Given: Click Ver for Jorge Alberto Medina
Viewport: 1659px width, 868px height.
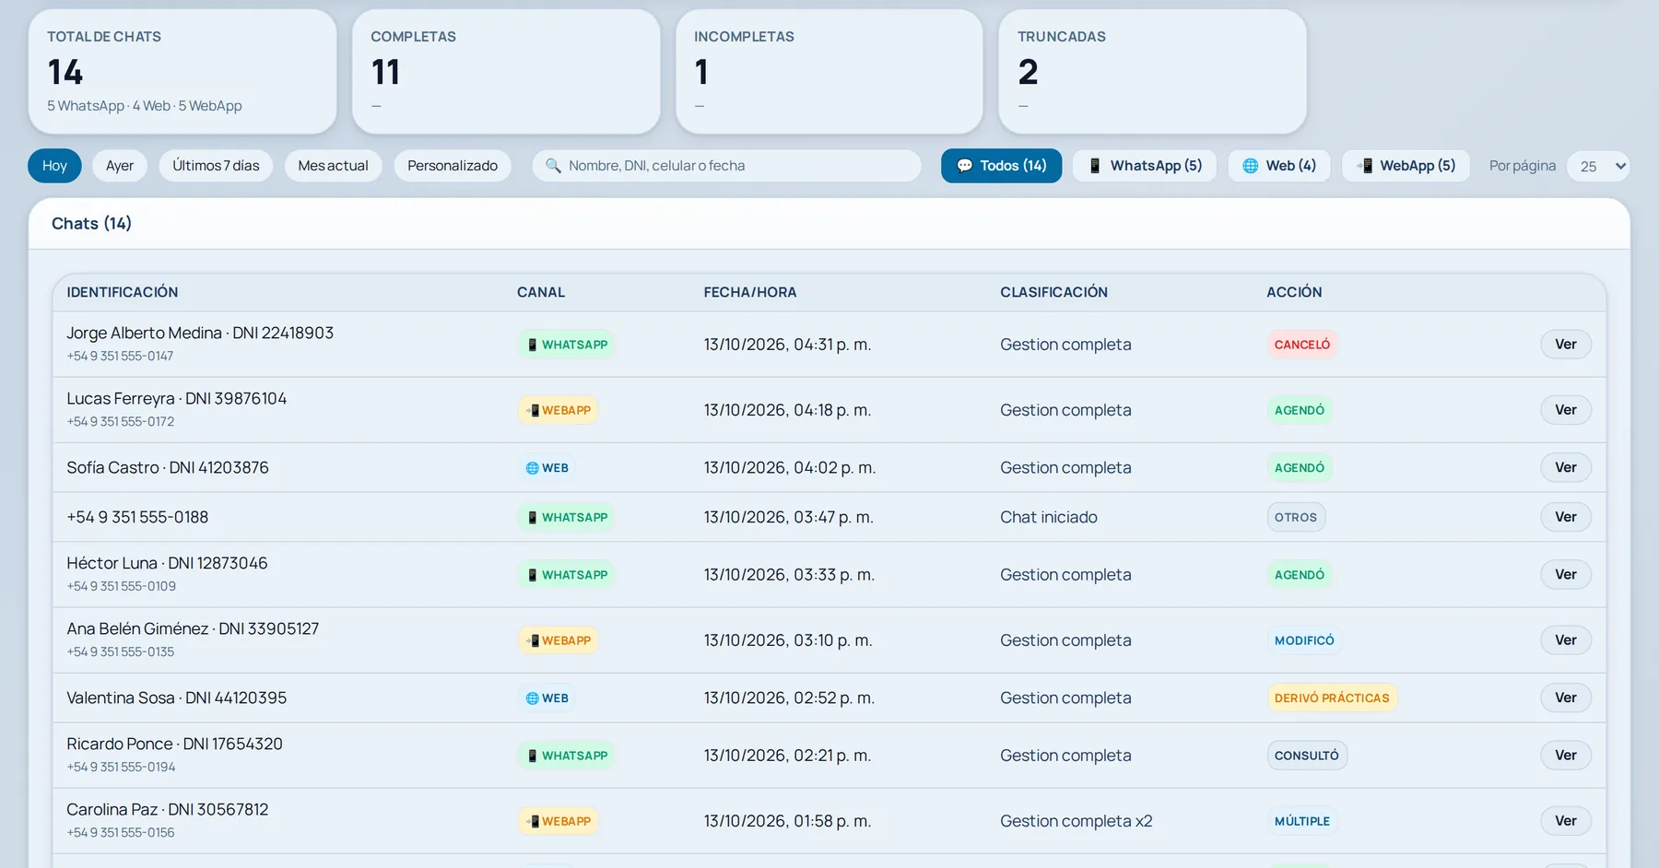Looking at the screenshot, I should pyautogui.click(x=1566, y=345).
